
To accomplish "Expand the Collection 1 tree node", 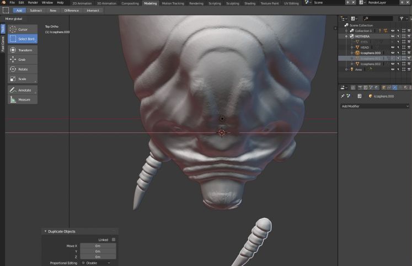I will point(346,31).
